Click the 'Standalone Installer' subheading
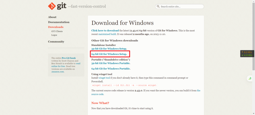 click(104, 45)
